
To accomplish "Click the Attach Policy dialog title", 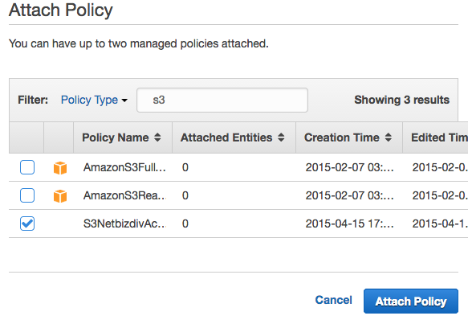I will 61,10.
